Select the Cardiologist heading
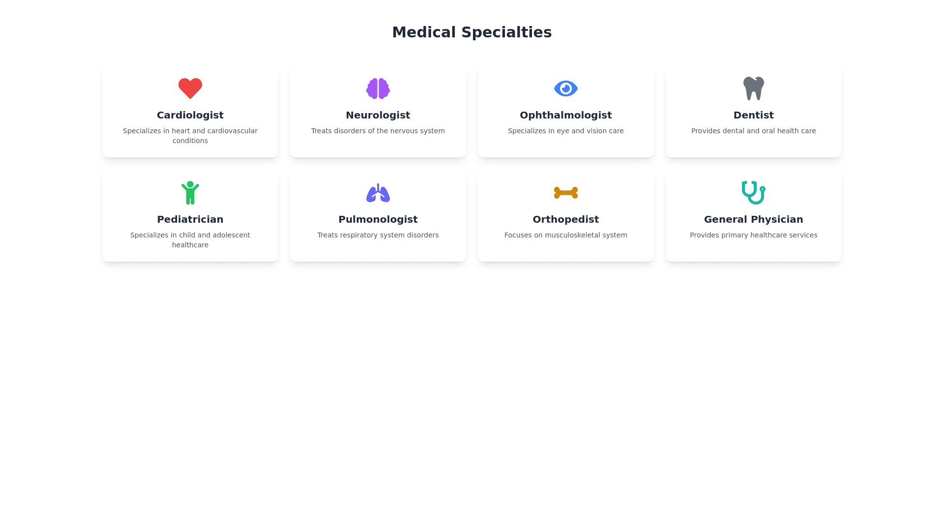This screenshot has width=944, height=531. 190,115
